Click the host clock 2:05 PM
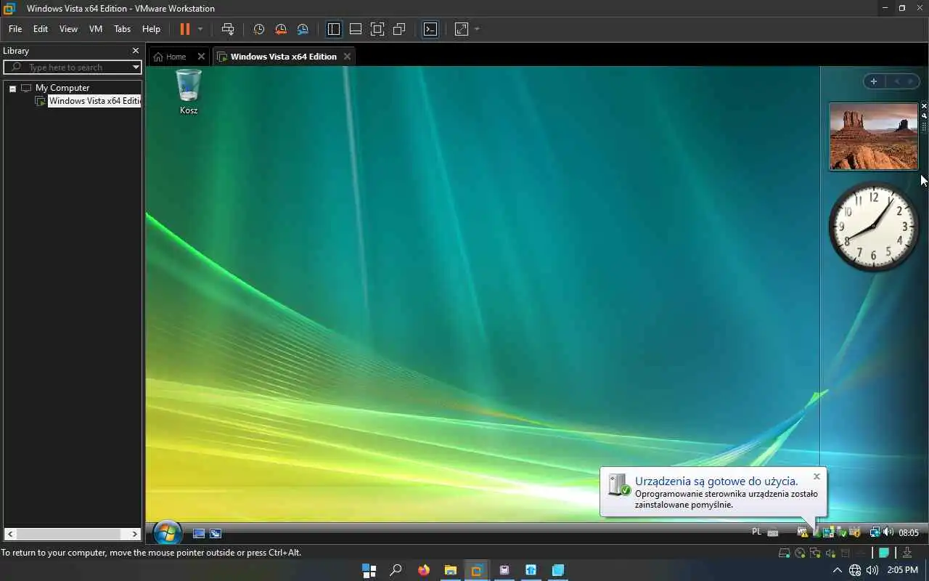The width and height of the screenshot is (929, 581). (903, 570)
